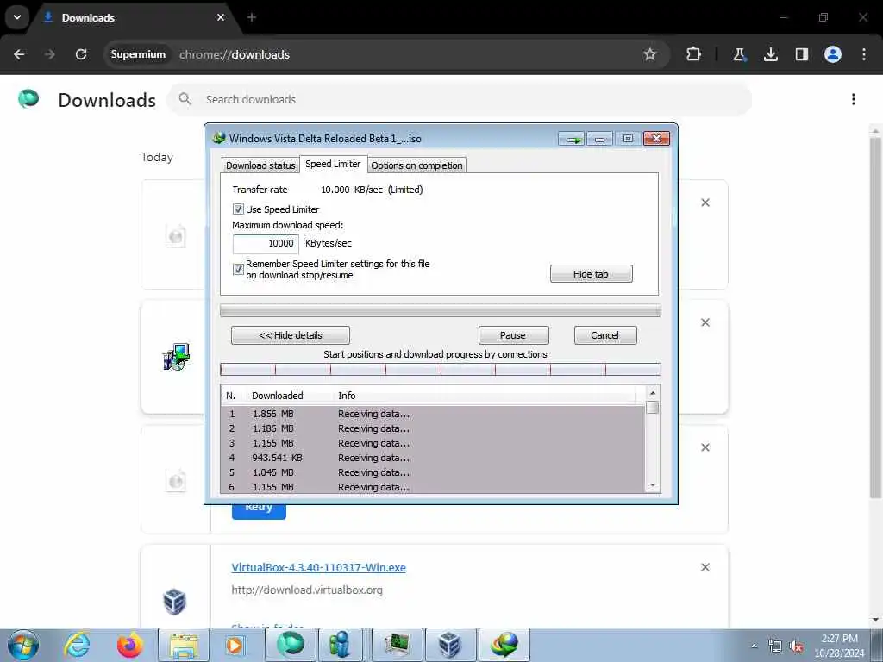The width and height of the screenshot is (883, 662).
Task: Click the download progress bar
Action: tap(441, 310)
